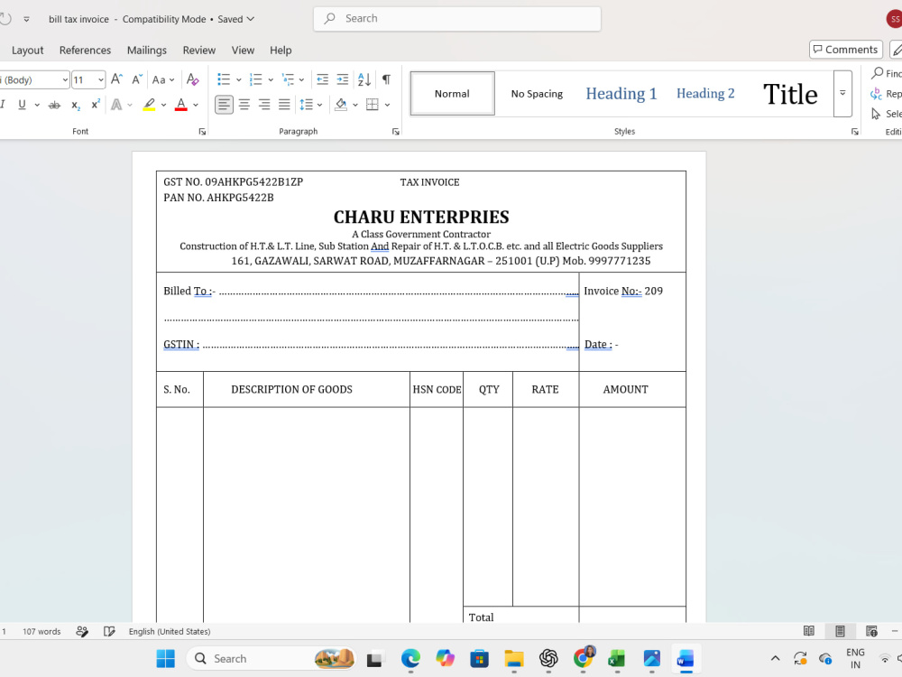Open the References ribbon tab
This screenshot has width=902, height=677.
click(x=85, y=50)
